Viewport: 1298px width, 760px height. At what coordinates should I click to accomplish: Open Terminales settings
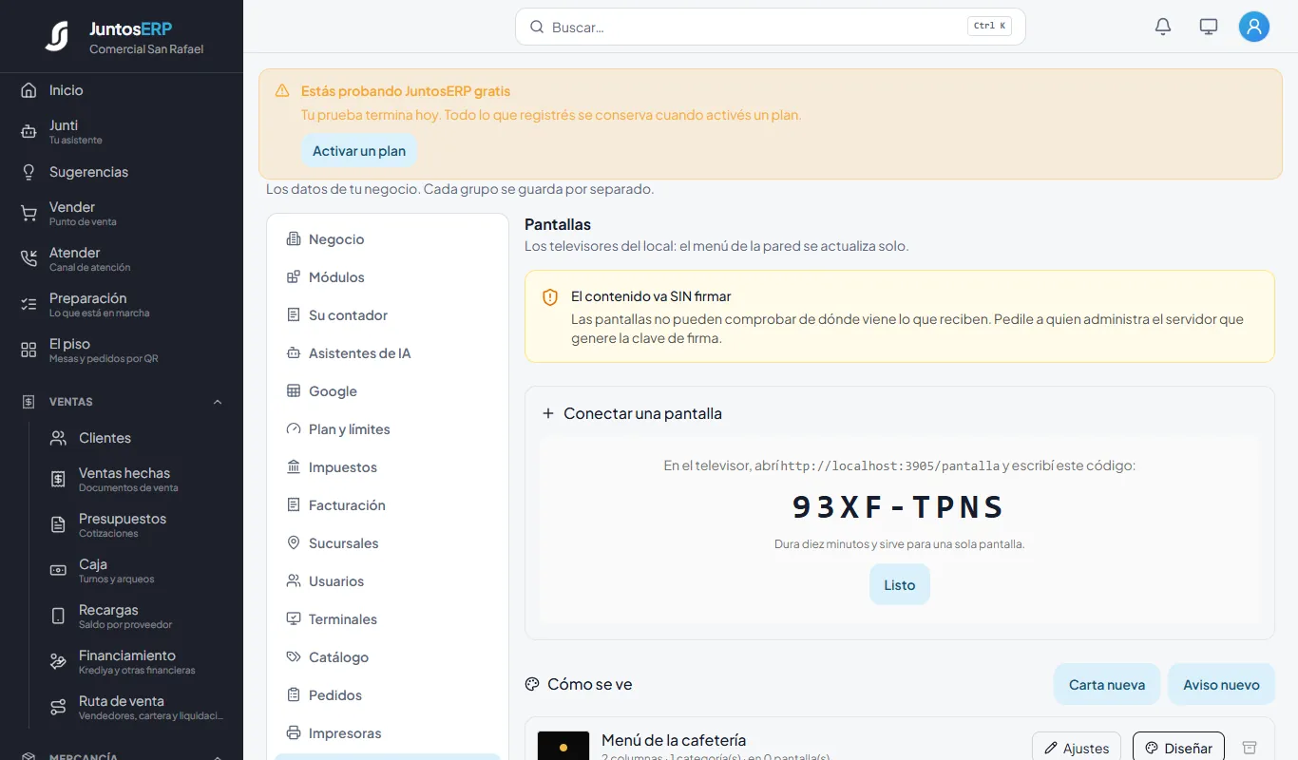388,619
